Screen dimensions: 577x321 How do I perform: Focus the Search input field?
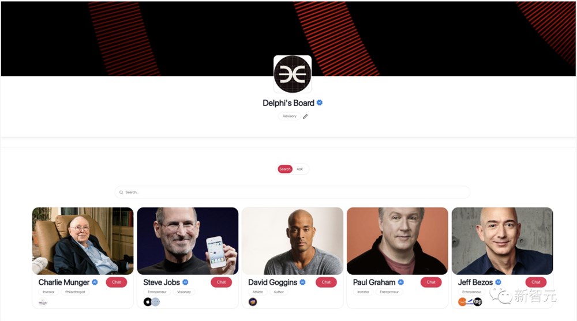tap(293, 192)
